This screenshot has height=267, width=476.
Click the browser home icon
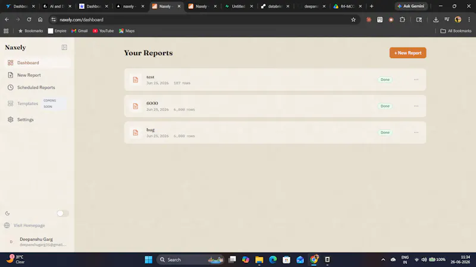point(40,20)
